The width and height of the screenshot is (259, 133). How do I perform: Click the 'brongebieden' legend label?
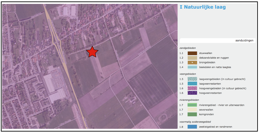pos(207,62)
